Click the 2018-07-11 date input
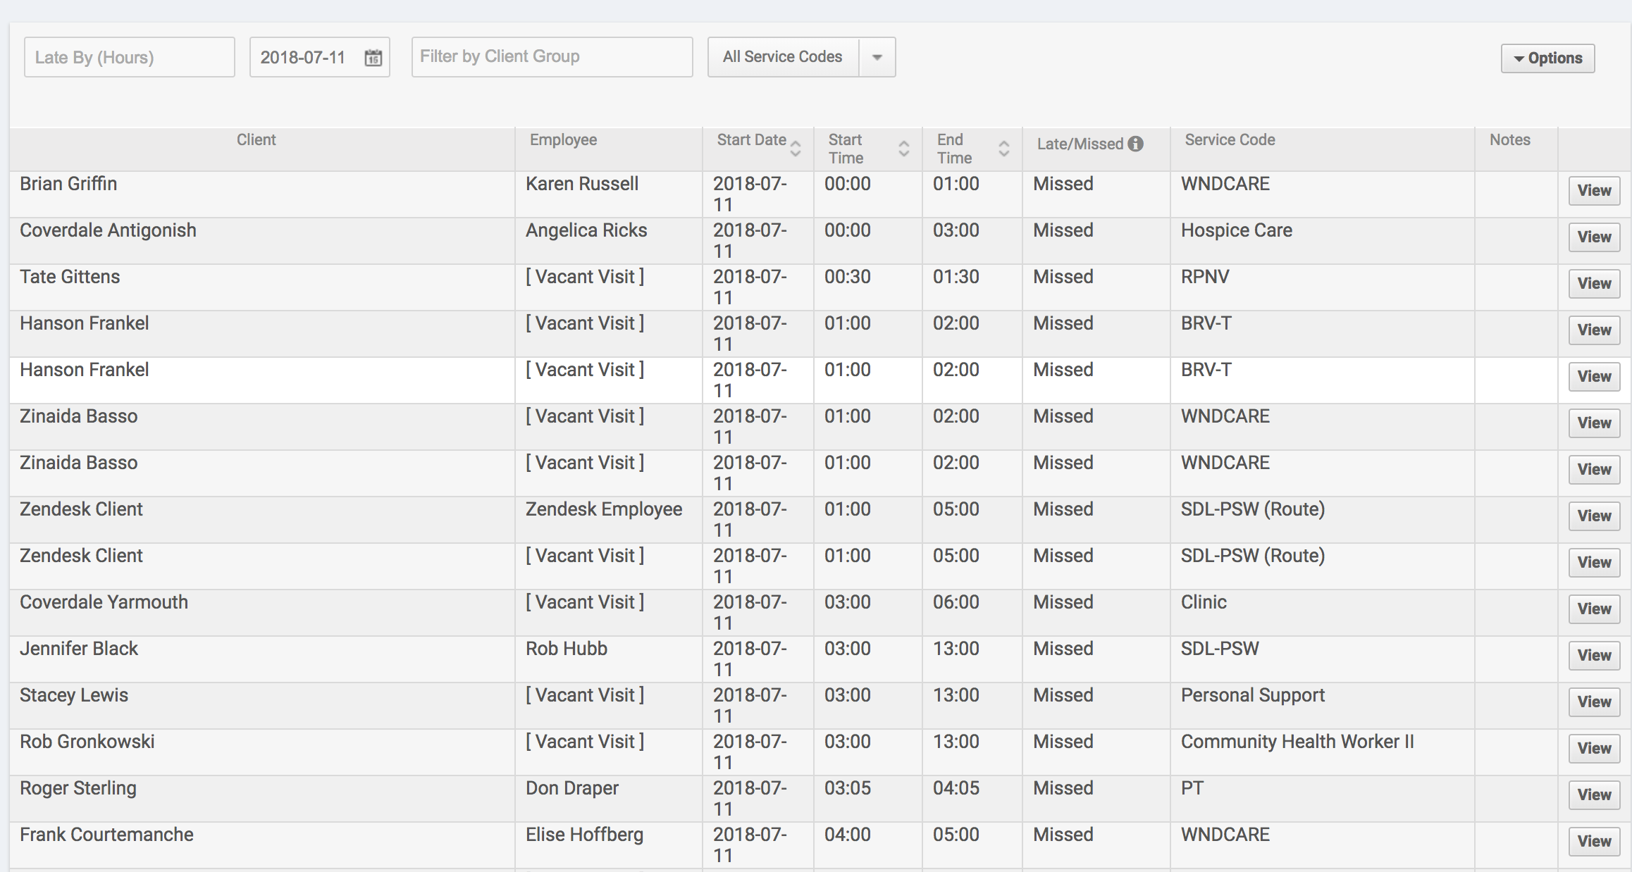 click(303, 57)
